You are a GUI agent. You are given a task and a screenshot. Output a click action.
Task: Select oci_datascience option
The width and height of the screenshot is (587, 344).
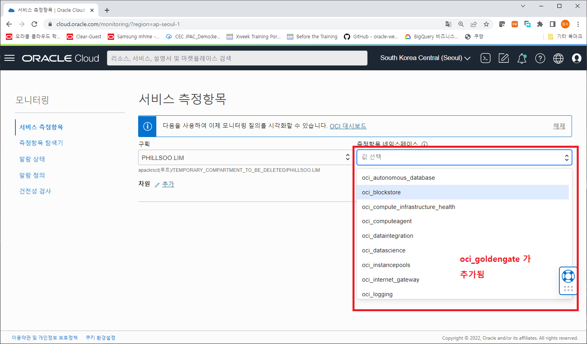pos(463,250)
